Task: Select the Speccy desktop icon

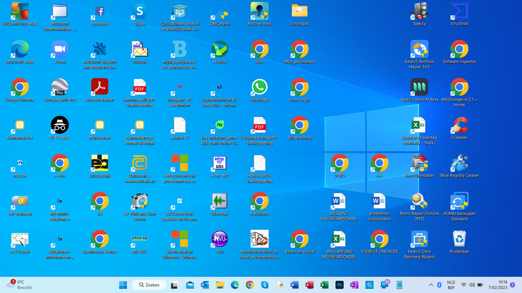Action: tap(419, 14)
